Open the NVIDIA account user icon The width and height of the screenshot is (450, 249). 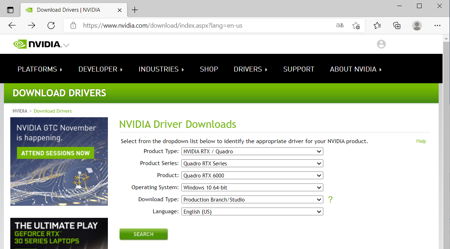click(x=381, y=44)
